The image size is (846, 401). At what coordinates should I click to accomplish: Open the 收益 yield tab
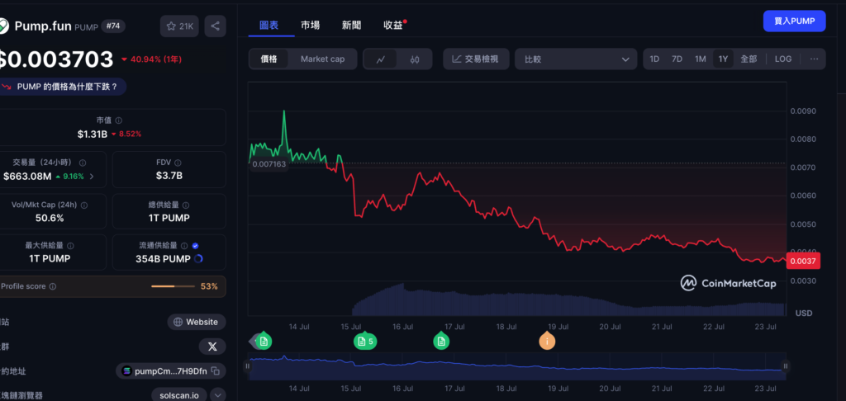(394, 25)
